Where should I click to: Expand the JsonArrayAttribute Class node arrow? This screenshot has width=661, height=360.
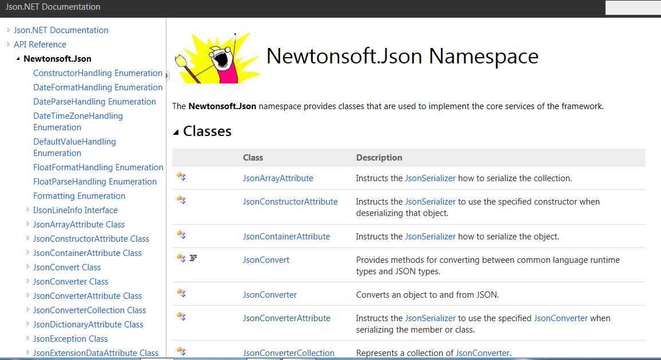tap(28, 224)
